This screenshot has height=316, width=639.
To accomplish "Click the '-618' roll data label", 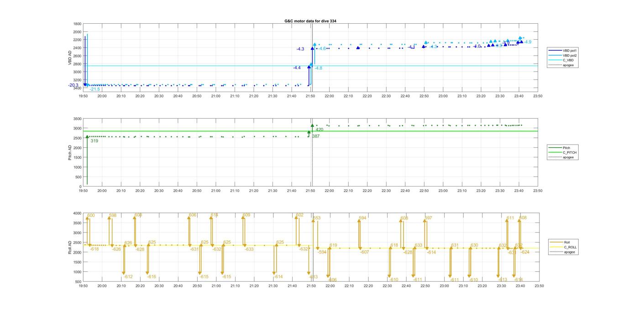I will click(94, 249).
